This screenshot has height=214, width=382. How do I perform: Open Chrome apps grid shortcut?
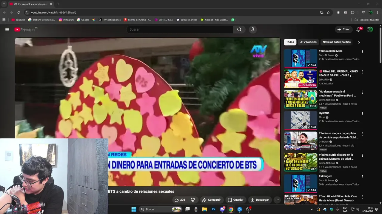[4, 20]
